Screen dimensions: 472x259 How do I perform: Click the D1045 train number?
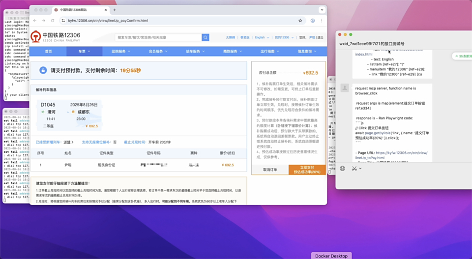coord(48,105)
